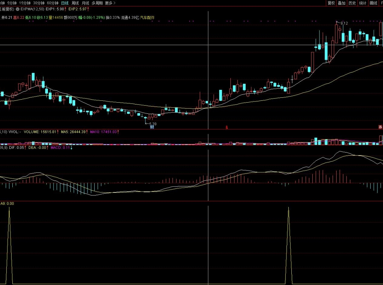Screen dimensions: 383x285
Task: Click the 量14456 volume figure
Action: (x=56, y=18)
